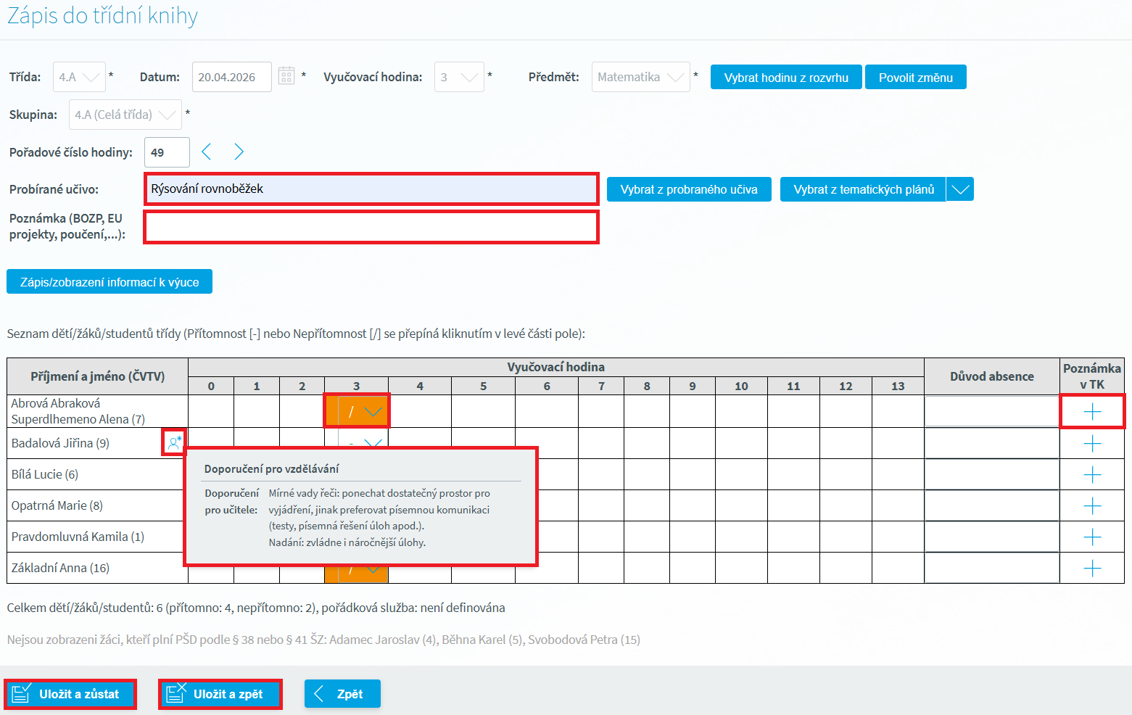Image resolution: width=1132 pixels, height=715 pixels.
Task: Click the Poznámka (BOZP) text field
Action: 371,228
